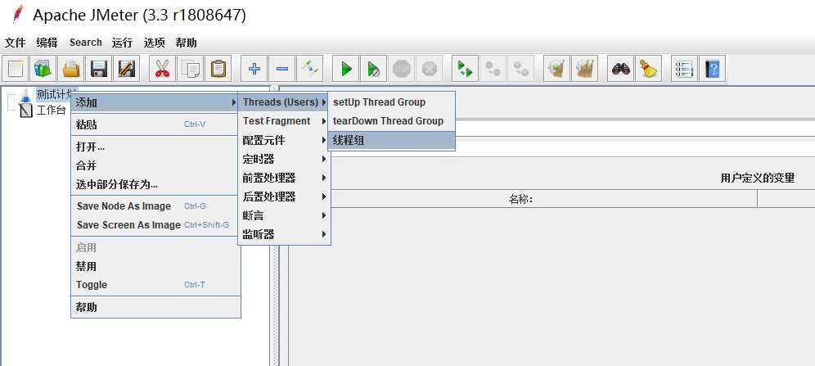Expand 前置处理器 submenu
815x366 pixels.
click(284, 178)
